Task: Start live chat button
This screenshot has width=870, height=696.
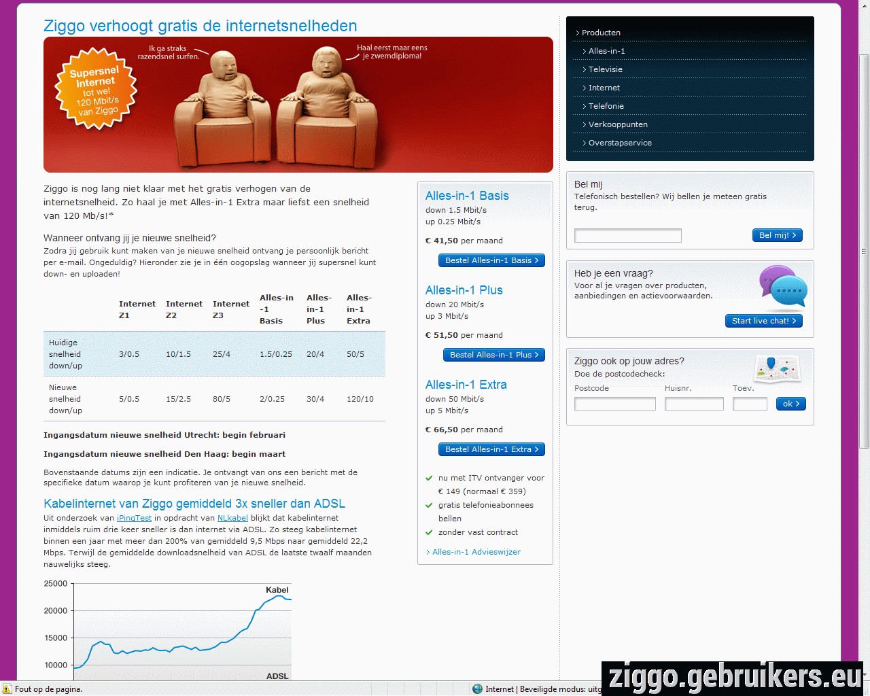Action: 764,321
